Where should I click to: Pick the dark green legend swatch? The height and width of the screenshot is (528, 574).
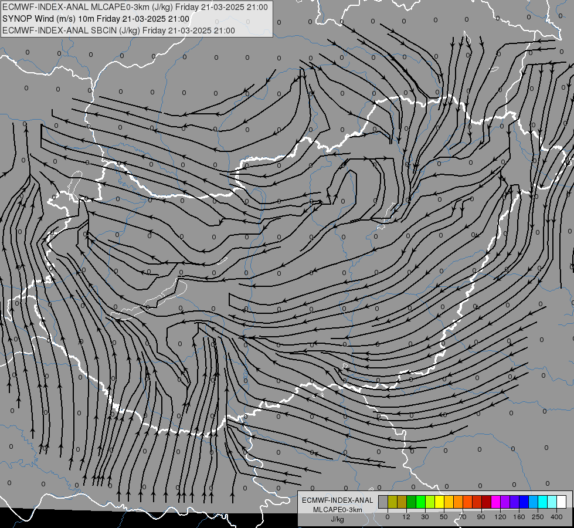(412, 502)
